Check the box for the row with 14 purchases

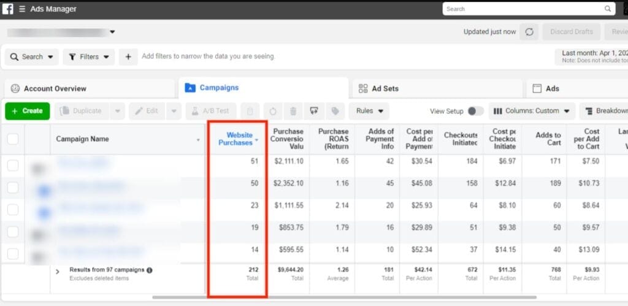click(x=13, y=253)
